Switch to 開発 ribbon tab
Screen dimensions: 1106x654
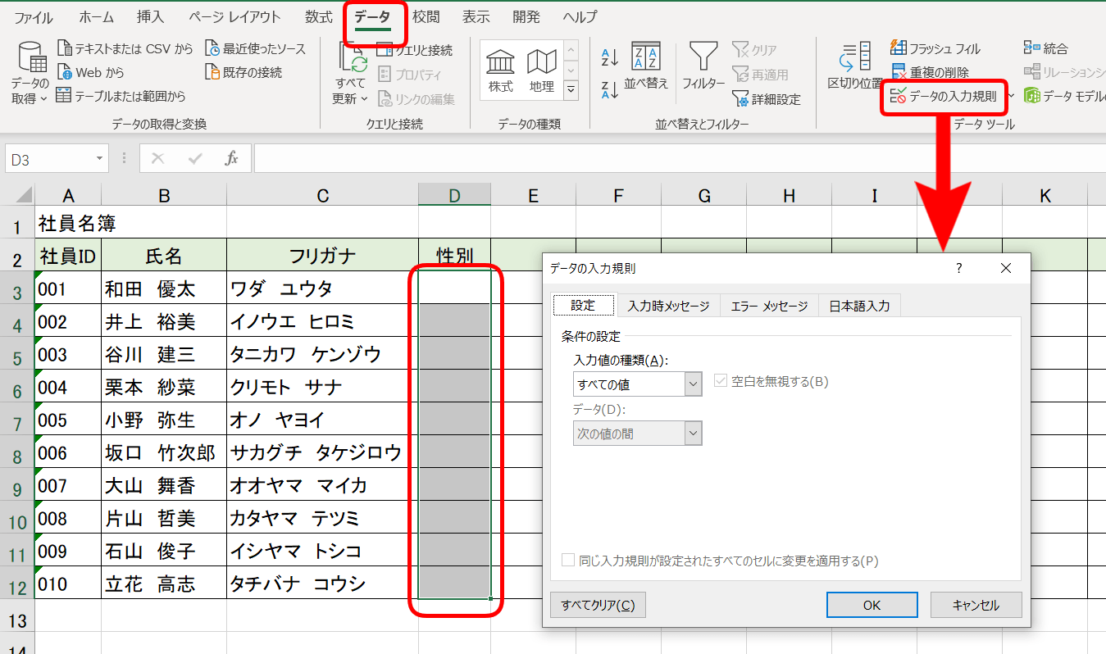tap(526, 17)
